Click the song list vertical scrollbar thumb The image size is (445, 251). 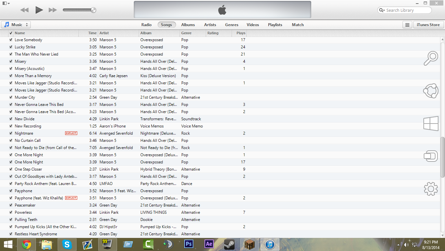[x=442, y=157]
